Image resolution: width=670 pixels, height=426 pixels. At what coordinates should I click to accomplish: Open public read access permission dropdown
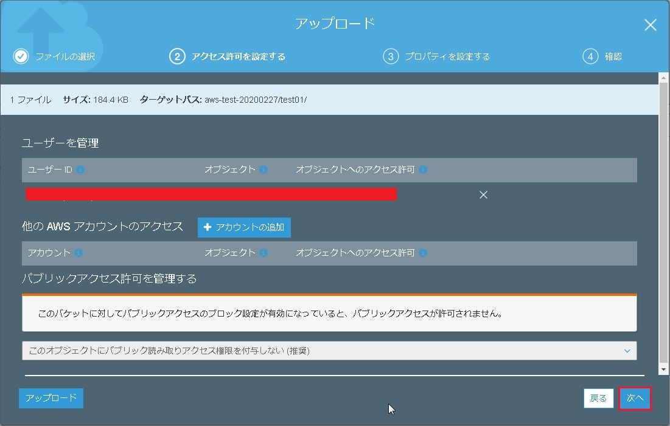point(329,351)
